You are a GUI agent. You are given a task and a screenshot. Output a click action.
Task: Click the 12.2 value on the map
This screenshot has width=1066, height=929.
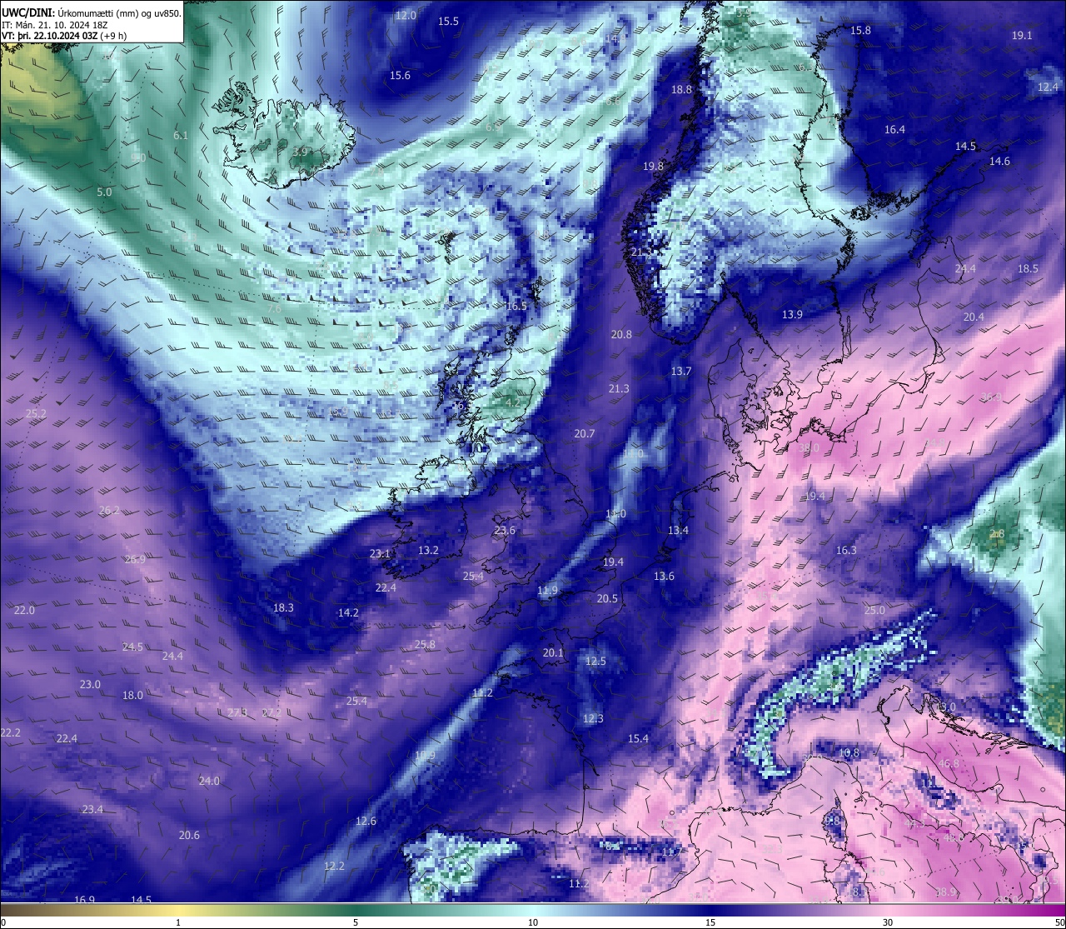point(334,866)
